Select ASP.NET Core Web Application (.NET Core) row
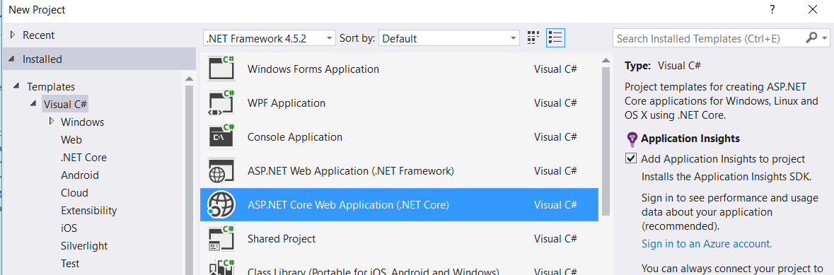Image resolution: width=834 pixels, height=275 pixels. (x=399, y=205)
